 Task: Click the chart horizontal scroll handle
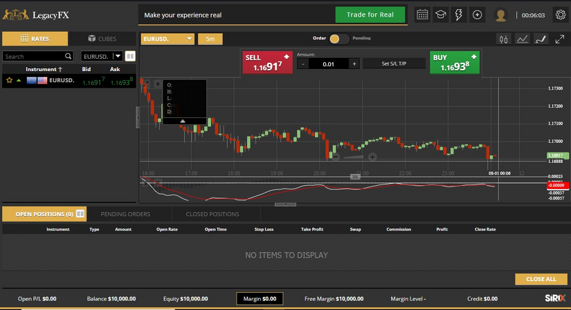tap(355, 177)
